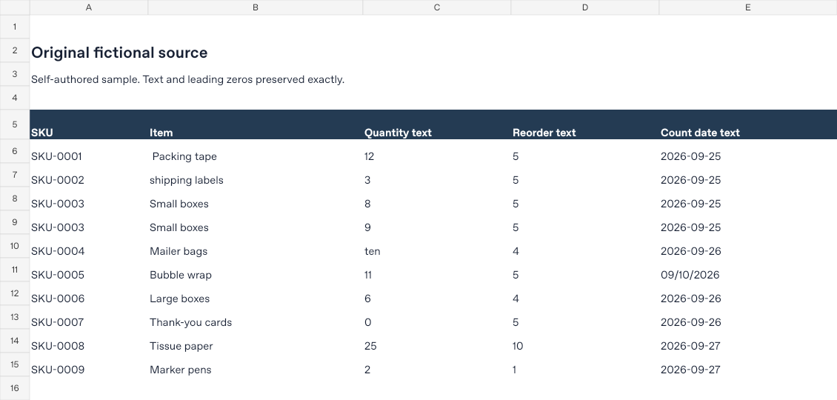Select row 10 header
This screenshot has width=837, height=400.
click(x=15, y=246)
